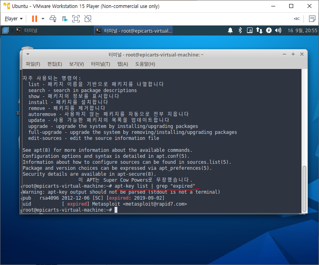The width and height of the screenshot is (319, 265).
Task: Maximize the terminal window
Action: (x=293, y=54)
